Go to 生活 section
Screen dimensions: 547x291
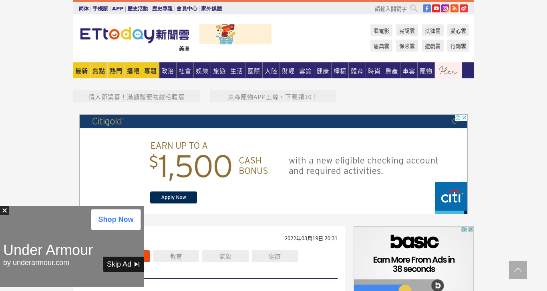[237, 70]
